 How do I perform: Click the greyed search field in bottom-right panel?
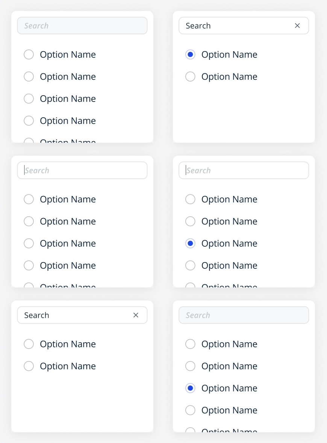click(x=244, y=315)
